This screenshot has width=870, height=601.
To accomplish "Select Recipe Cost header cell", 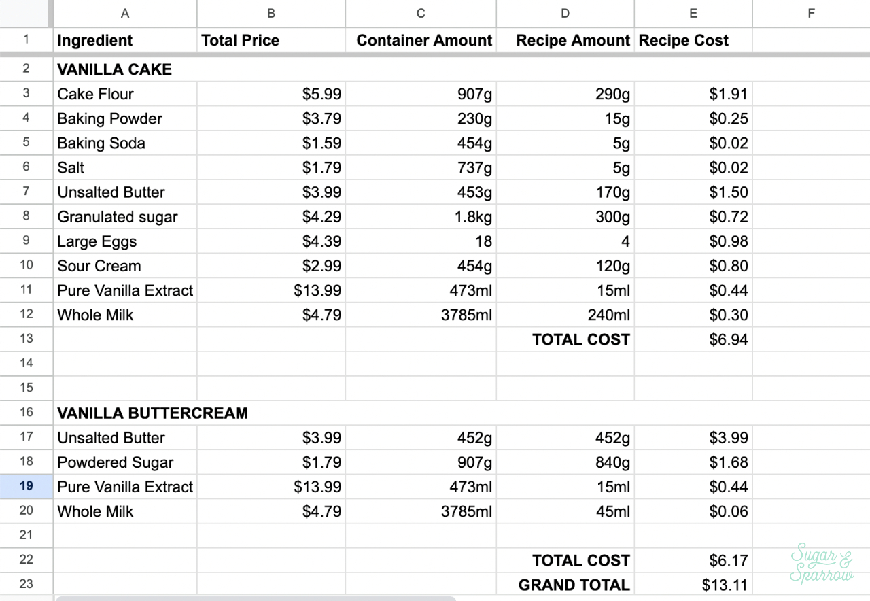I will coord(693,40).
